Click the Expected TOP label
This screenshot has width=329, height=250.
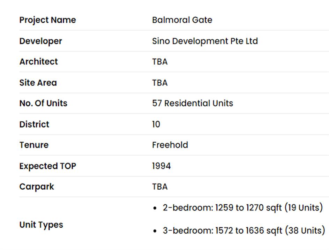point(47,166)
